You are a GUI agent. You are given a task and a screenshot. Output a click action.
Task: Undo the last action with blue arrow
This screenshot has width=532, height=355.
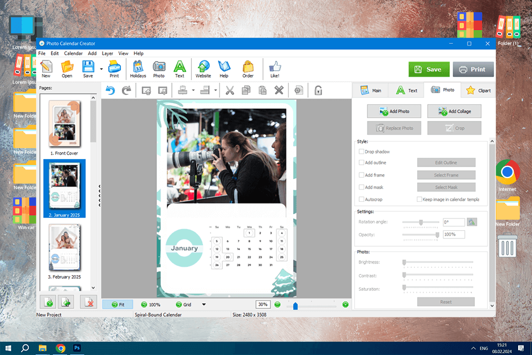[x=110, y=90]
